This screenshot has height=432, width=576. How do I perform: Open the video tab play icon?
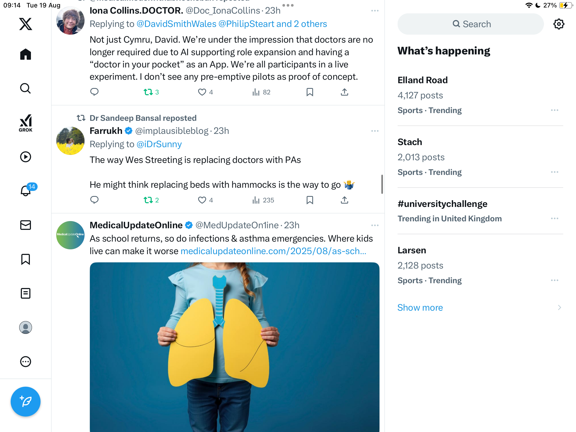tap(26, 157)
